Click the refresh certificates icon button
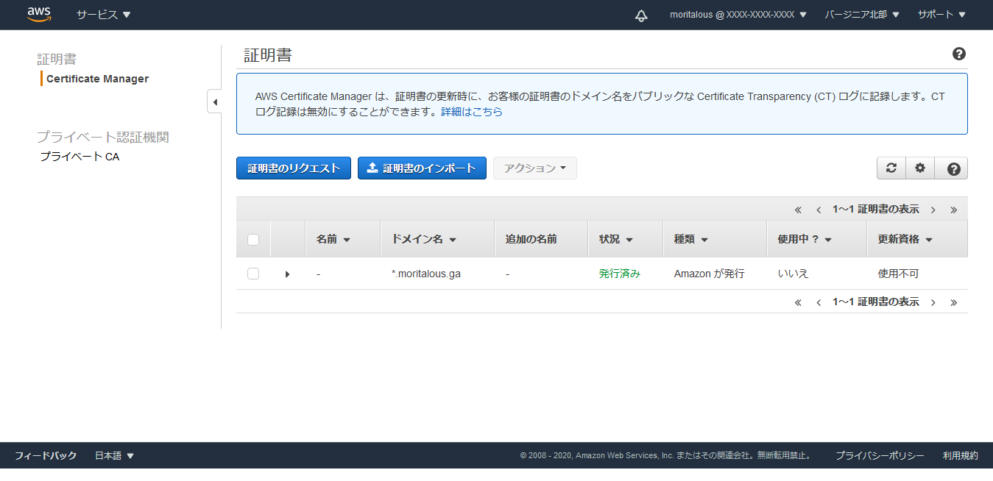 (891, 168)
